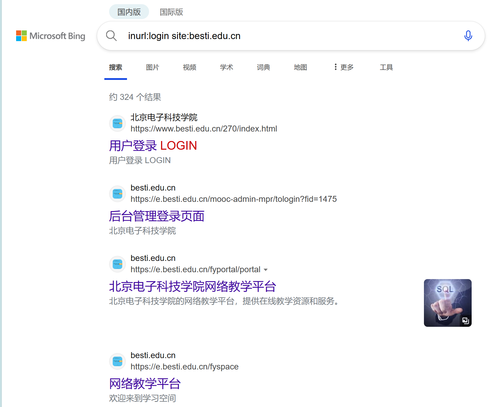Click besti.edu.cn site name above fyspace URL
The width and height of the screenshot is (494, 407).
153,355
